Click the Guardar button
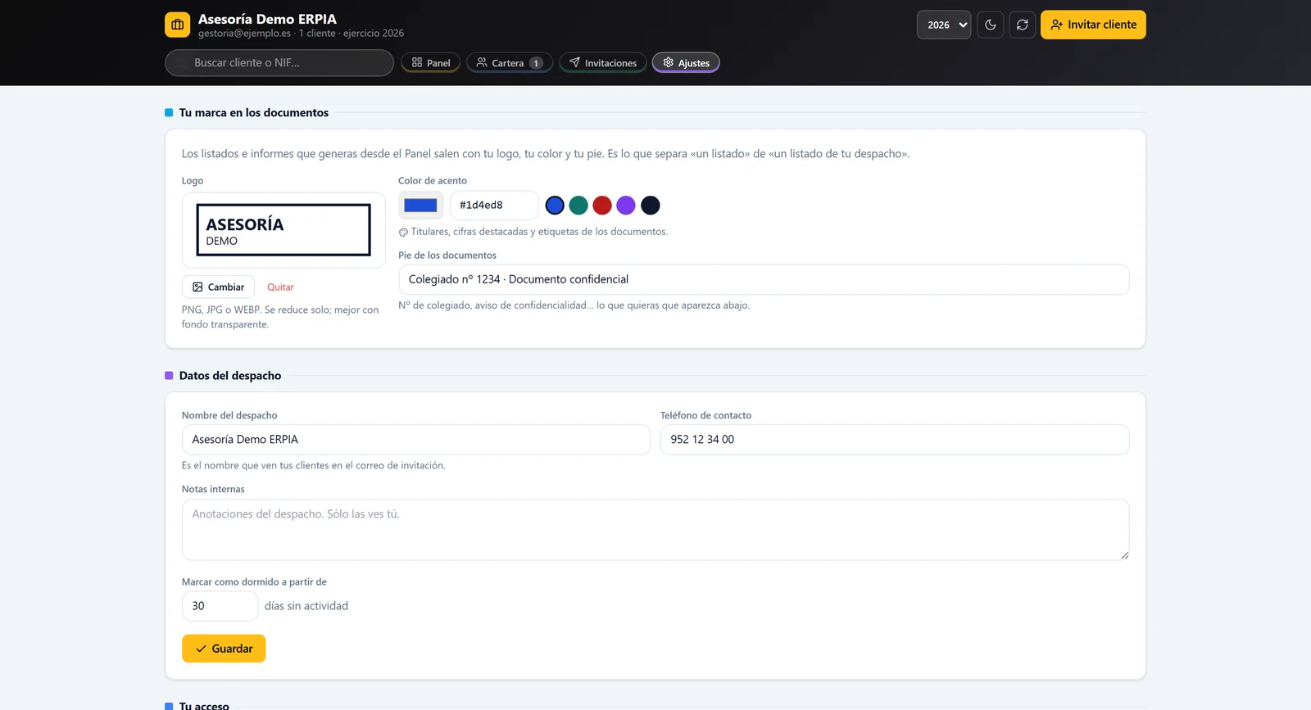1311x710 pixels. 224,649
